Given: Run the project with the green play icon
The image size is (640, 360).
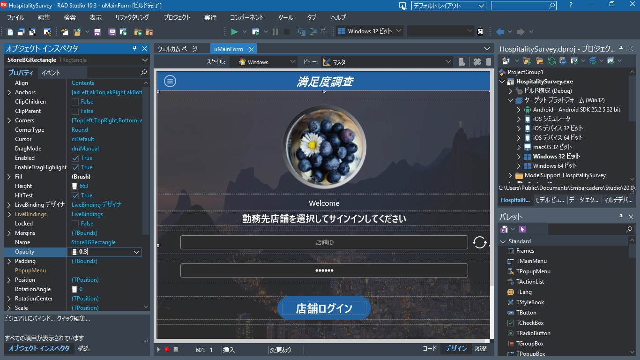Looking at the screenshot, I should (x=234, y=31).
